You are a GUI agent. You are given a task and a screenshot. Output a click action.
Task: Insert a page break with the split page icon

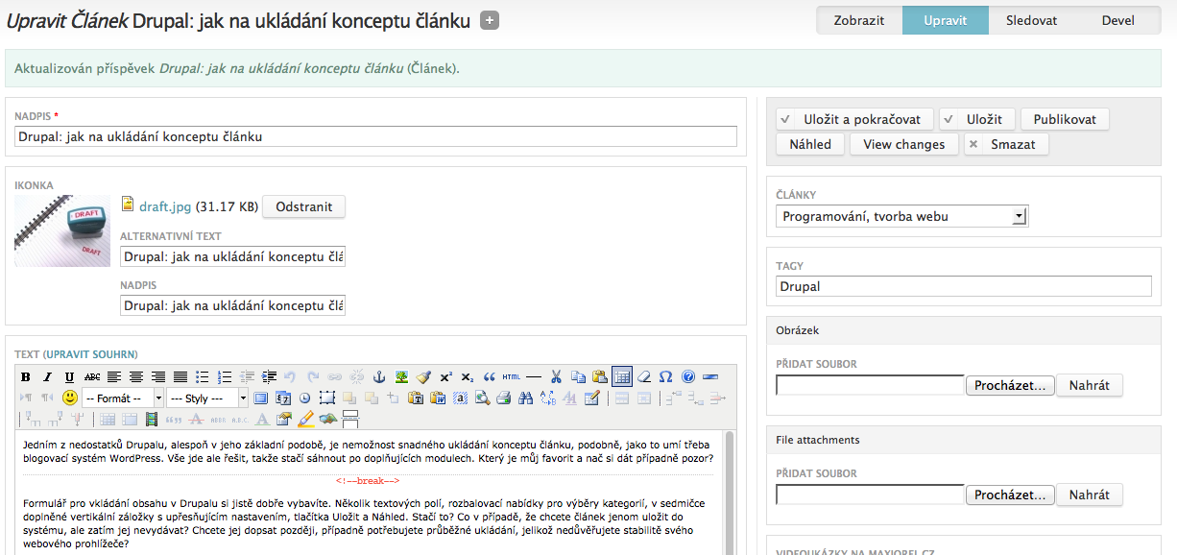(350, 419)
